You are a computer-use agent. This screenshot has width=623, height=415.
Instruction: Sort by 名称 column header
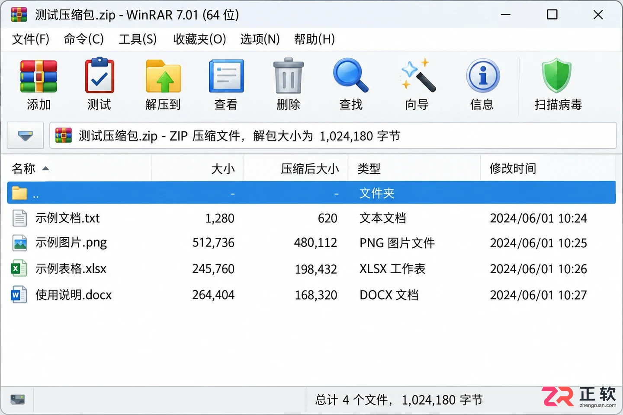23,169
